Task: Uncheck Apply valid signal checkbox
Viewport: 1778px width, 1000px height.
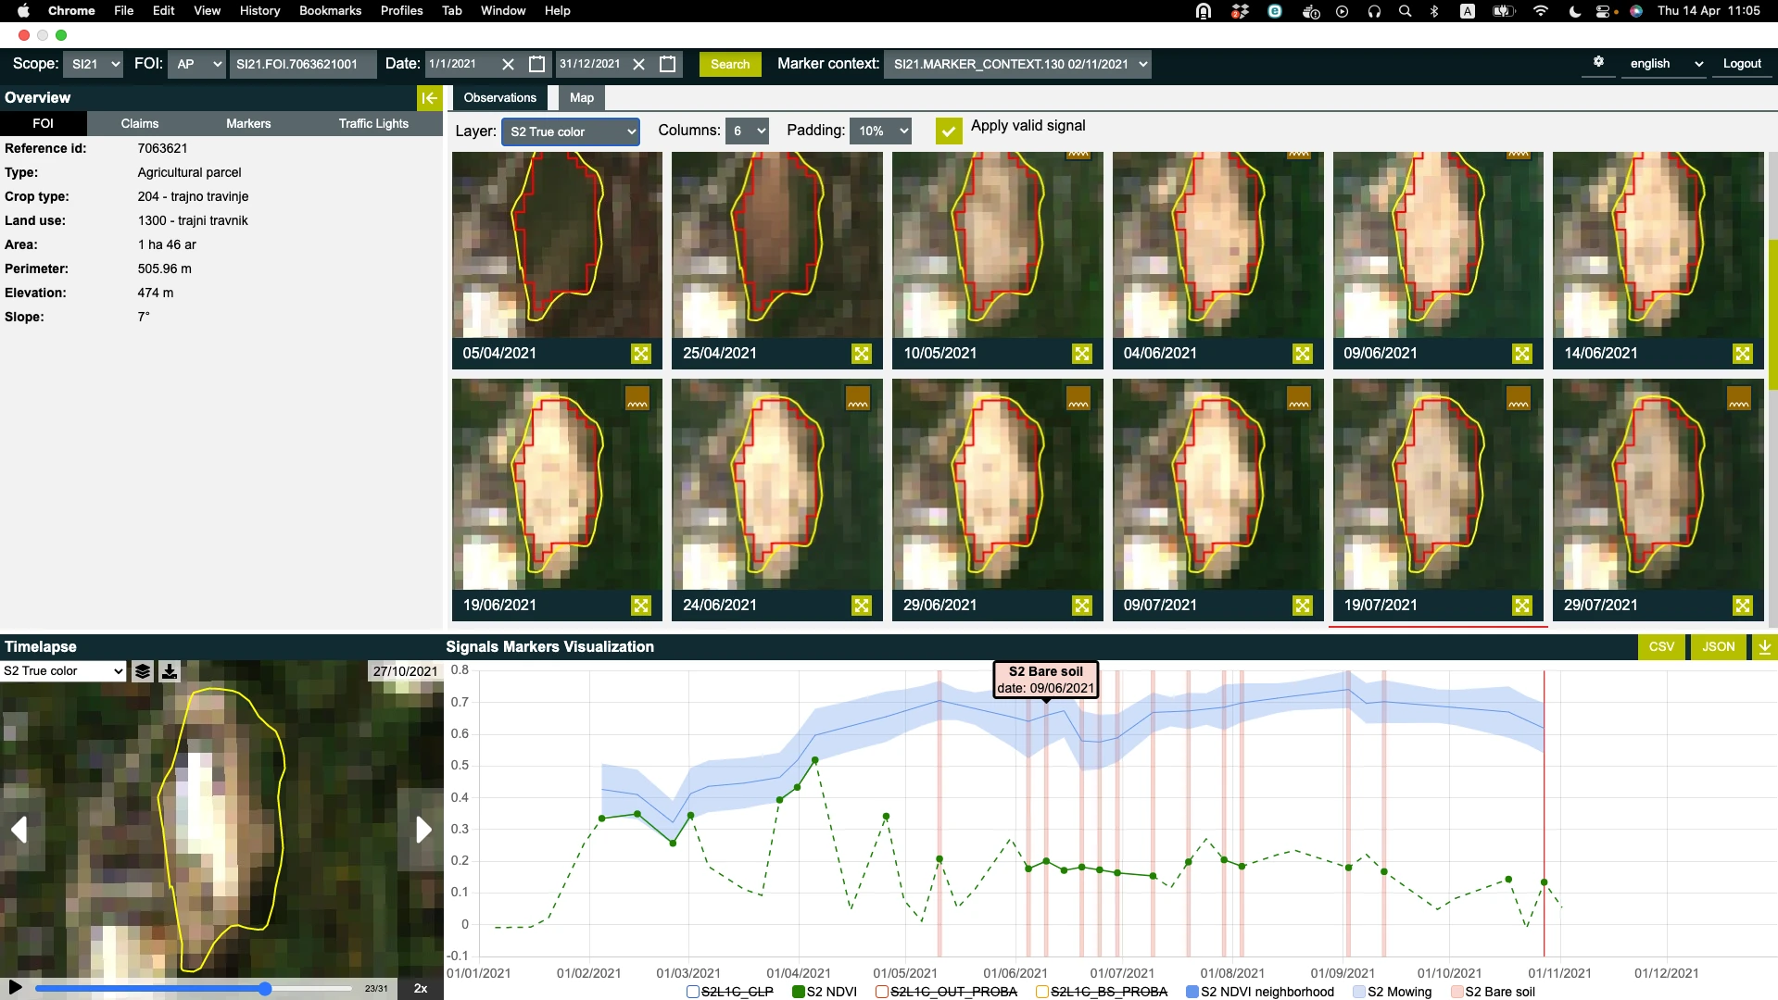Action: 948,131
